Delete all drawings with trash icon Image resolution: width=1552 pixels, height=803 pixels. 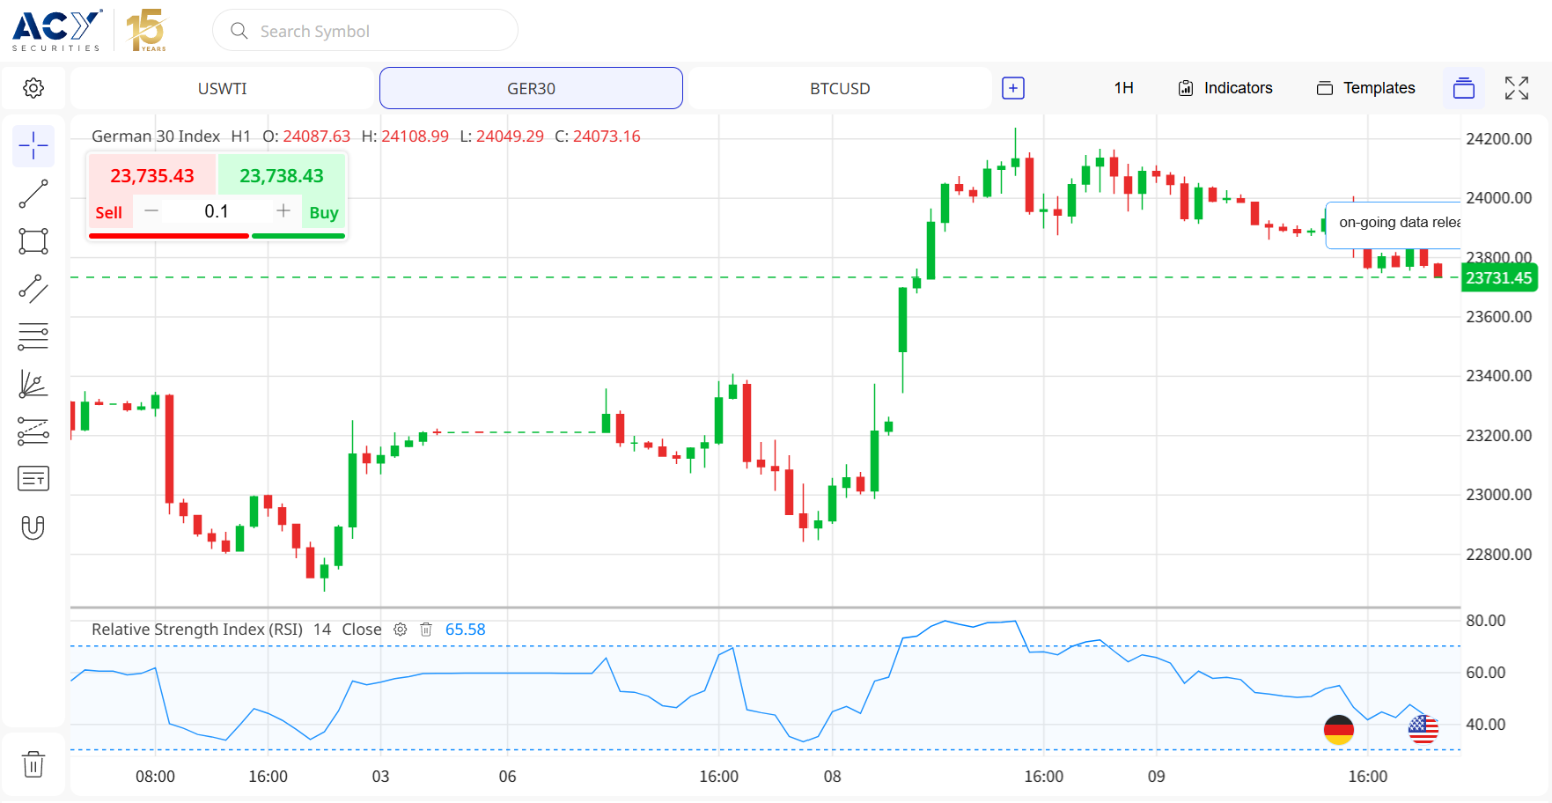coord(33,764)
